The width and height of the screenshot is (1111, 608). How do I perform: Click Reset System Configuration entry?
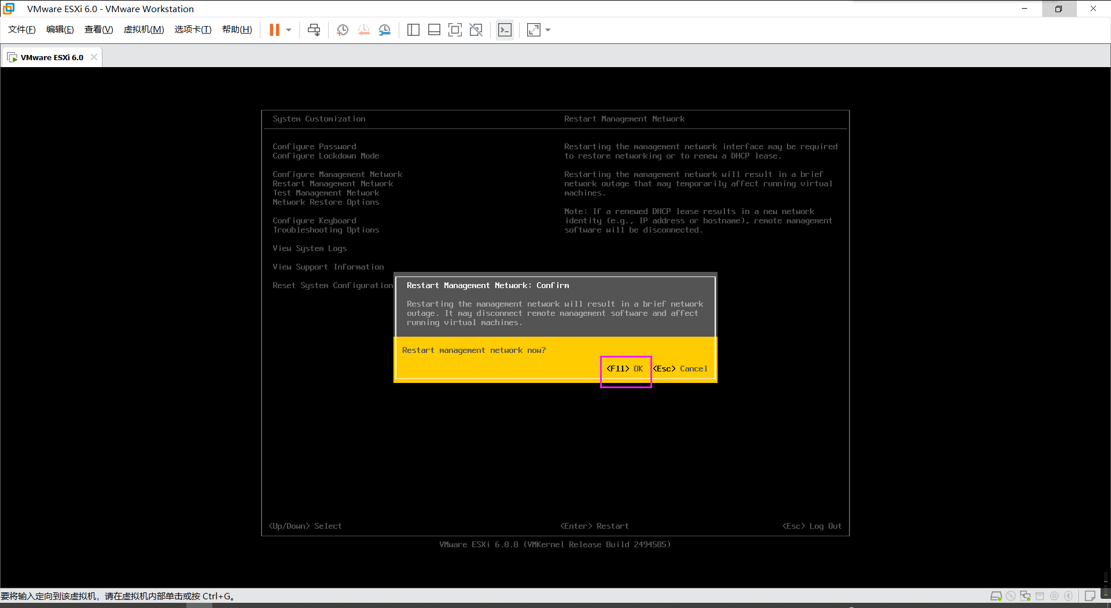coord(333,285)
